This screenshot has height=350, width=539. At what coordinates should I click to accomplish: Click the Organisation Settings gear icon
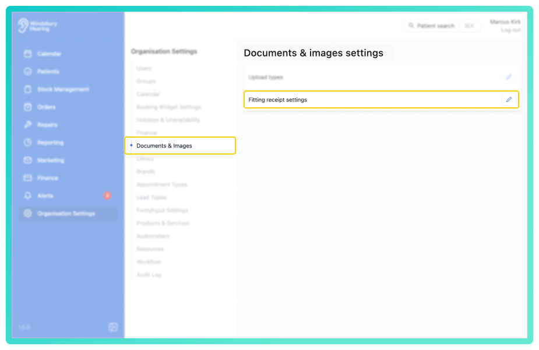[28, 213]
